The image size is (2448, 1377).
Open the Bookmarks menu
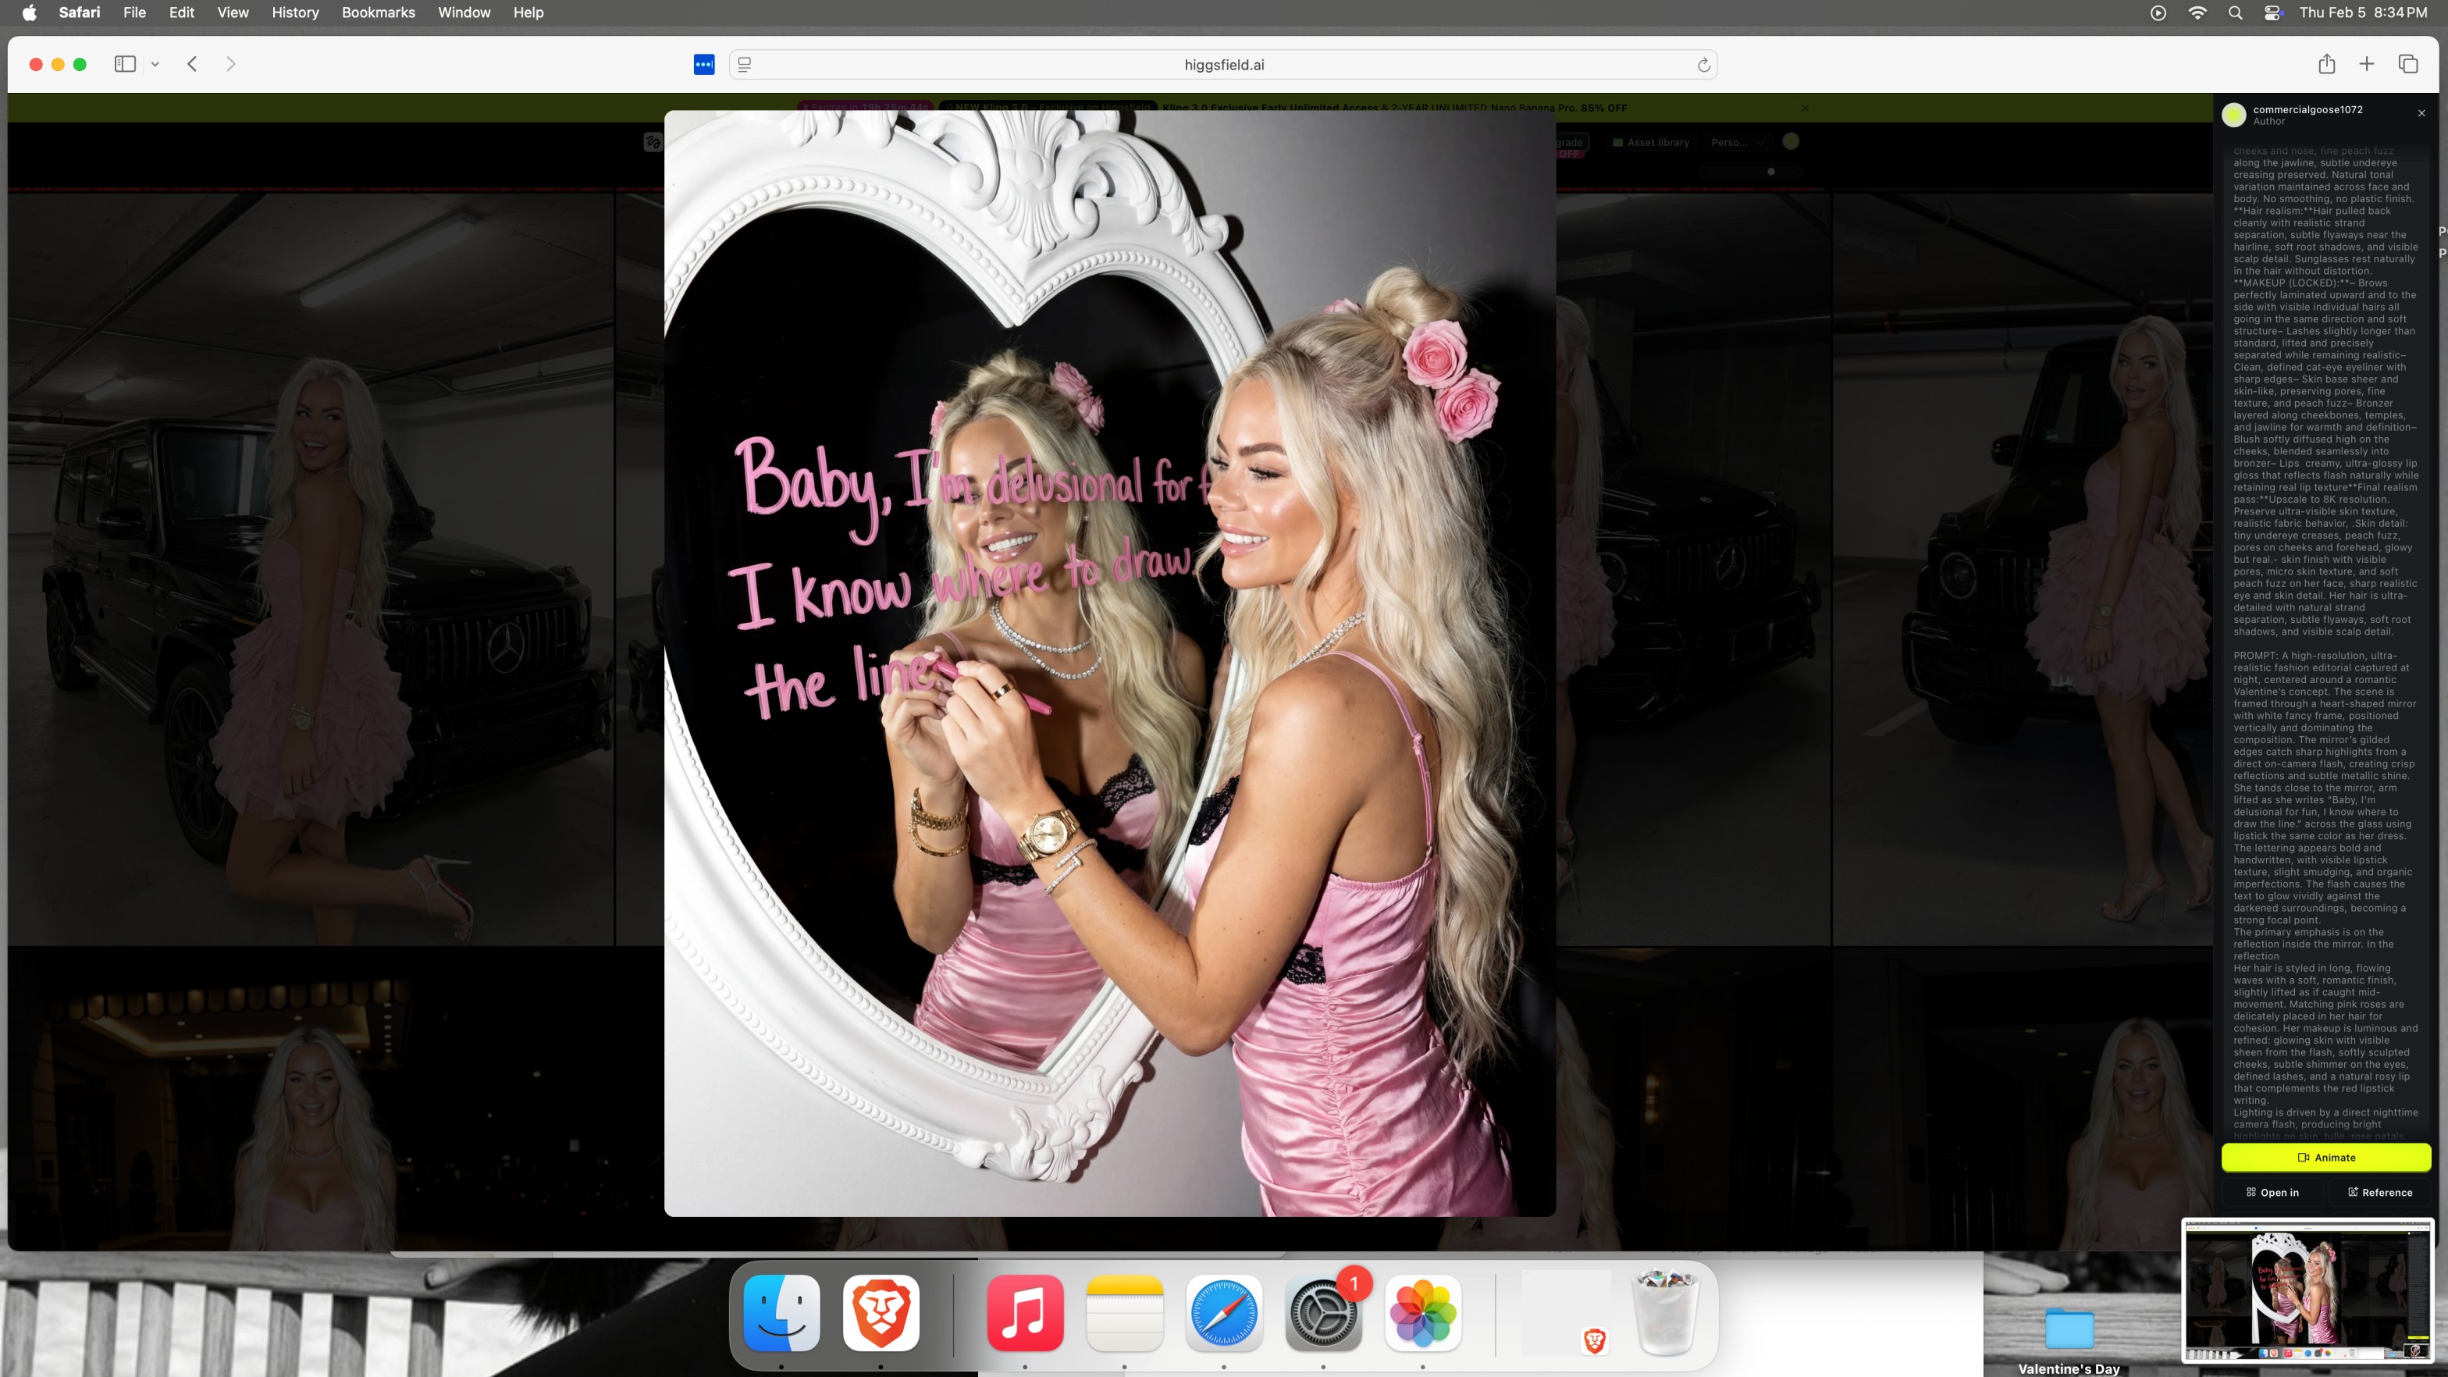point(377,12)
